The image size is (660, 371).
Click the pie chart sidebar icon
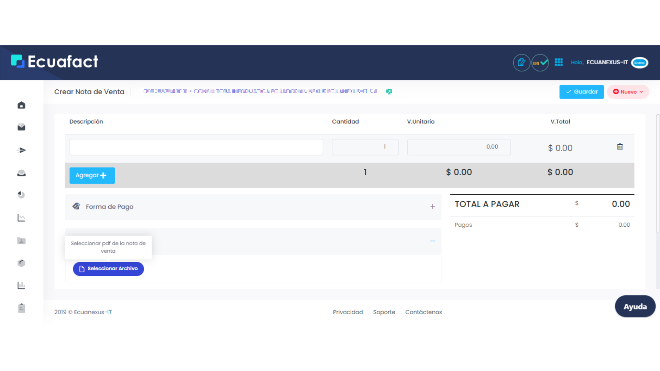(21, 195)
